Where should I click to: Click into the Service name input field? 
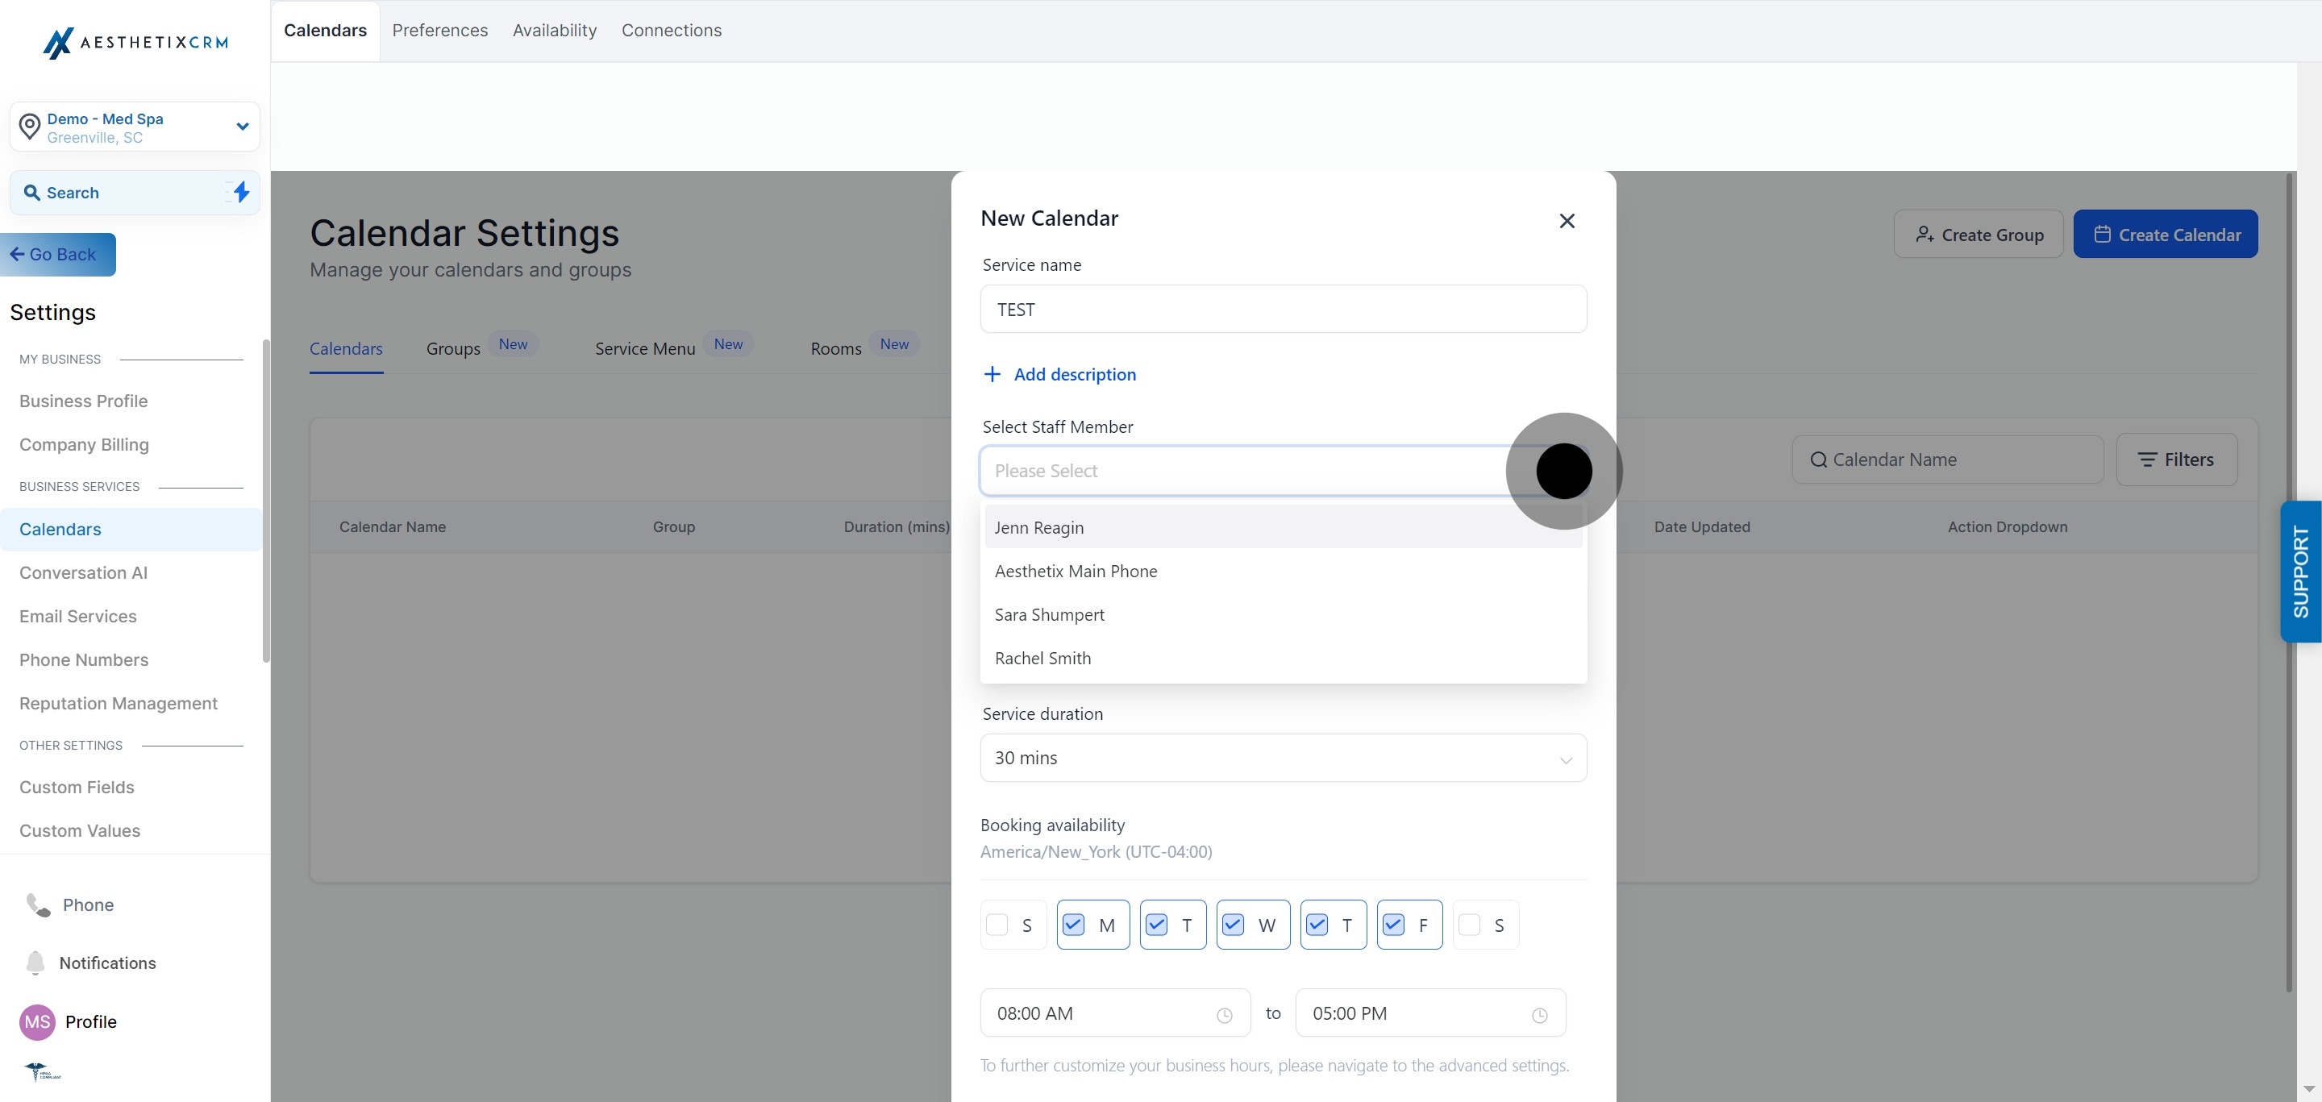click(1283, 309)
